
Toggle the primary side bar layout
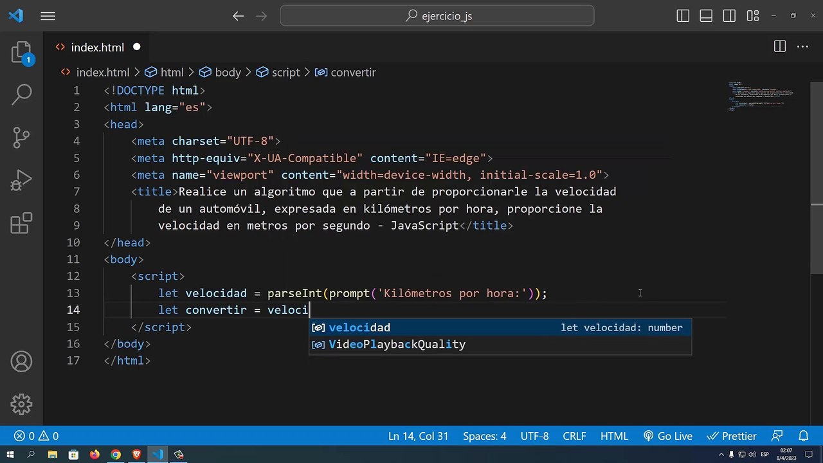click(683, 16)
